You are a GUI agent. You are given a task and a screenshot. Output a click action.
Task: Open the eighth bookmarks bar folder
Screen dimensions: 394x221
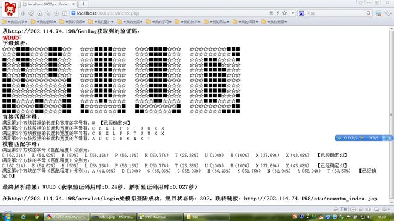[216, 22]
